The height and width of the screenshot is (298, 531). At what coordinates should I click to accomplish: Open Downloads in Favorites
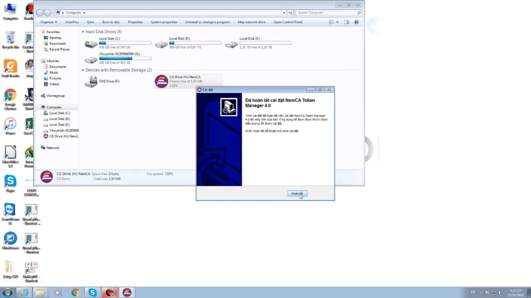58,43
